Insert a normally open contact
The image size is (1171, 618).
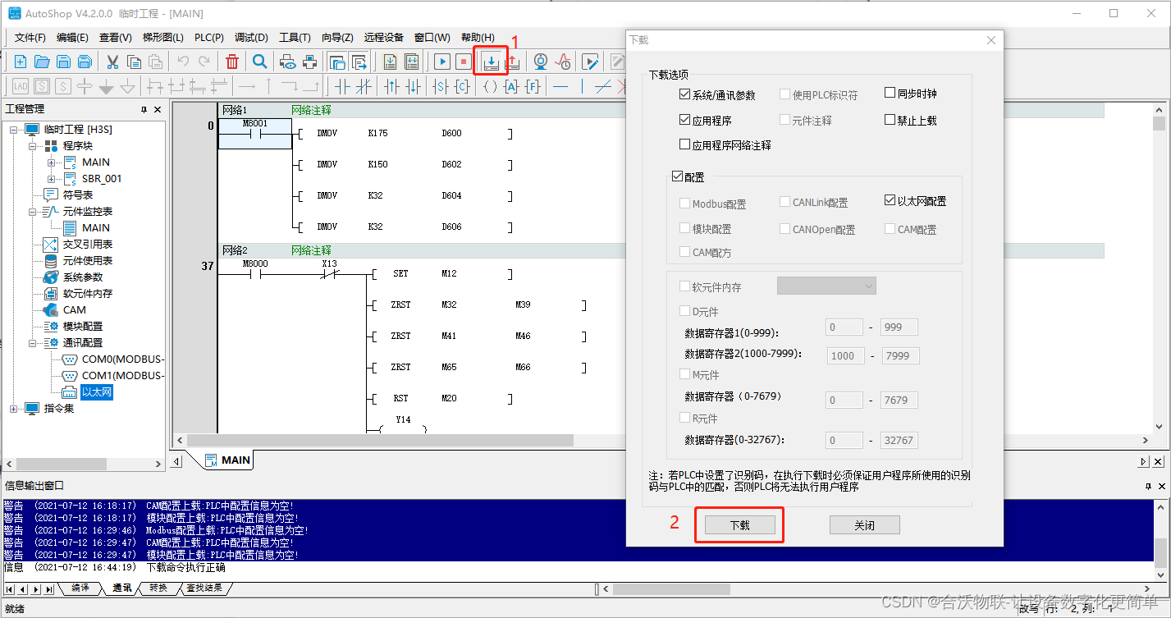pyautogui.click(x=342, y=86)
